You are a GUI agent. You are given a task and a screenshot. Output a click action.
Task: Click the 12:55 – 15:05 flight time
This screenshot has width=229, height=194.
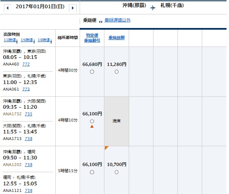[x=20, y=184]
